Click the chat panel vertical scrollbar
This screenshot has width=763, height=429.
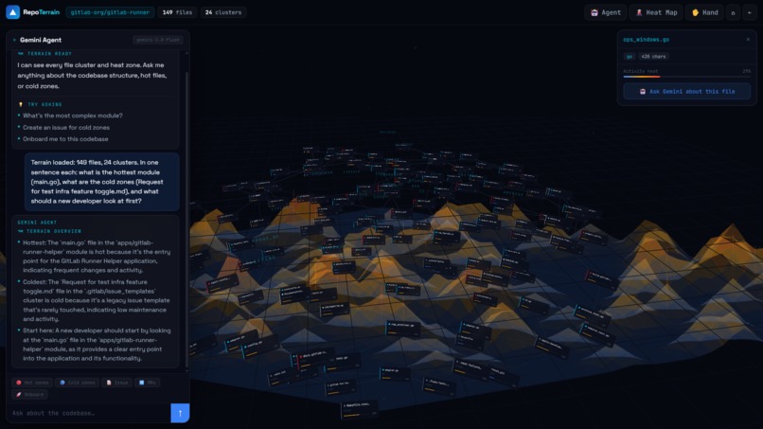point(186,219)
